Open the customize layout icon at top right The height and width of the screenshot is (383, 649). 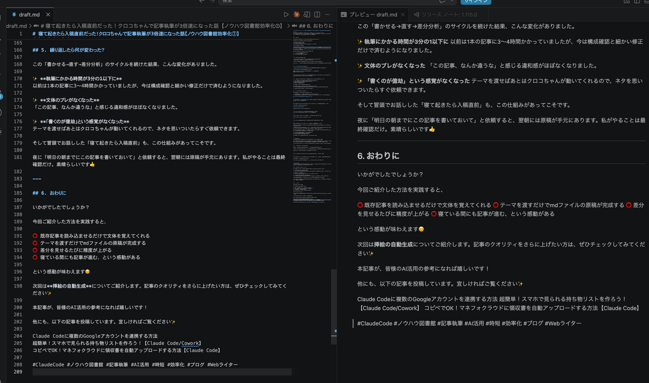click(647, 2)
